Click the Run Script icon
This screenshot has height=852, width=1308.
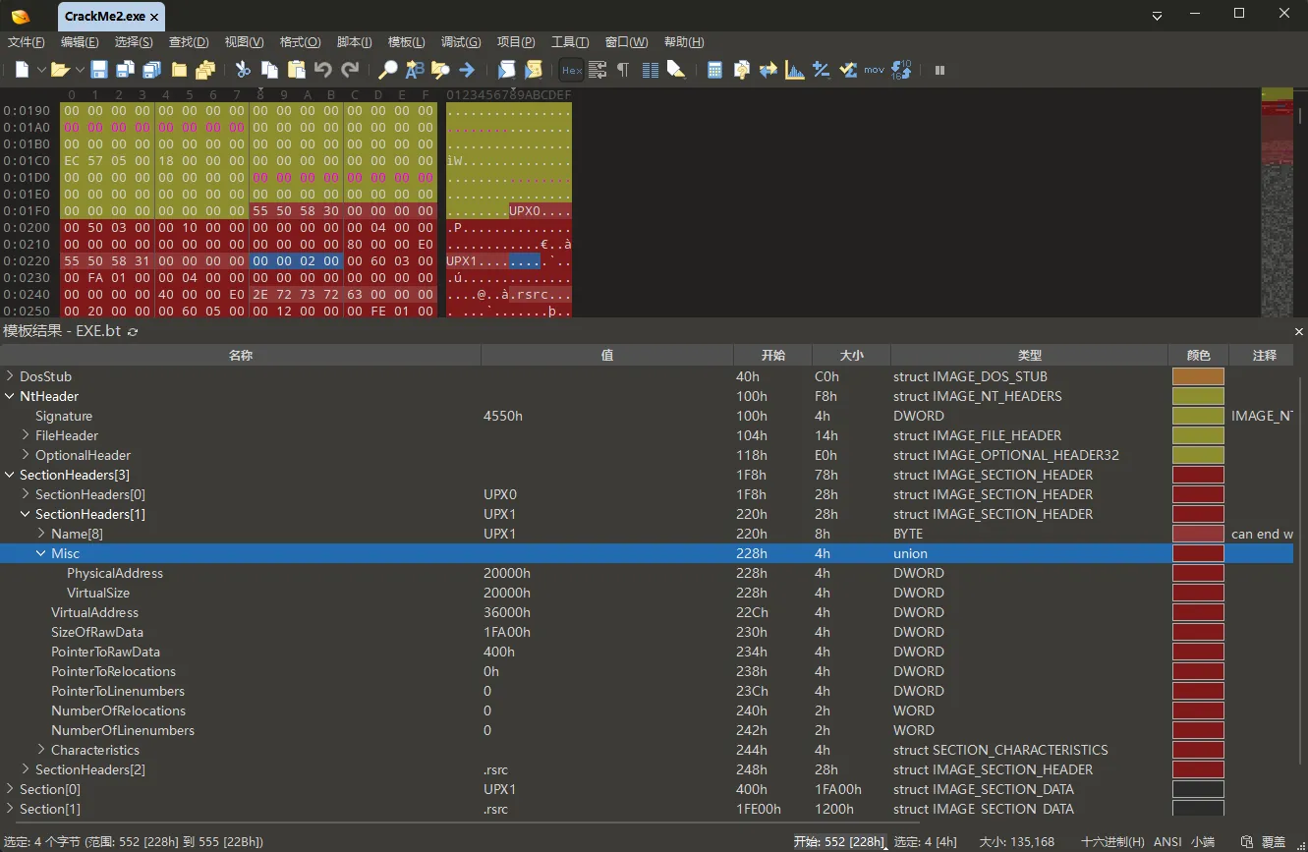coord(506,70)
